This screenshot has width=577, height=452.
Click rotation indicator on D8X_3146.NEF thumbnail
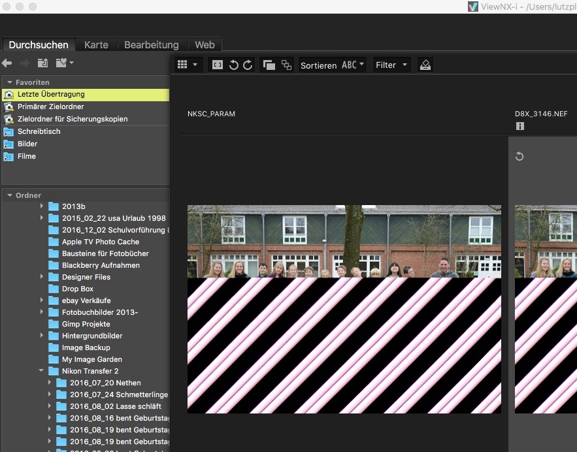click(x=519, y=157)
